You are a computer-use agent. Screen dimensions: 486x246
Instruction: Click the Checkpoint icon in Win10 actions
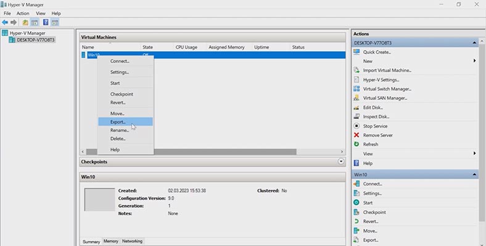(x=356, y=212)
